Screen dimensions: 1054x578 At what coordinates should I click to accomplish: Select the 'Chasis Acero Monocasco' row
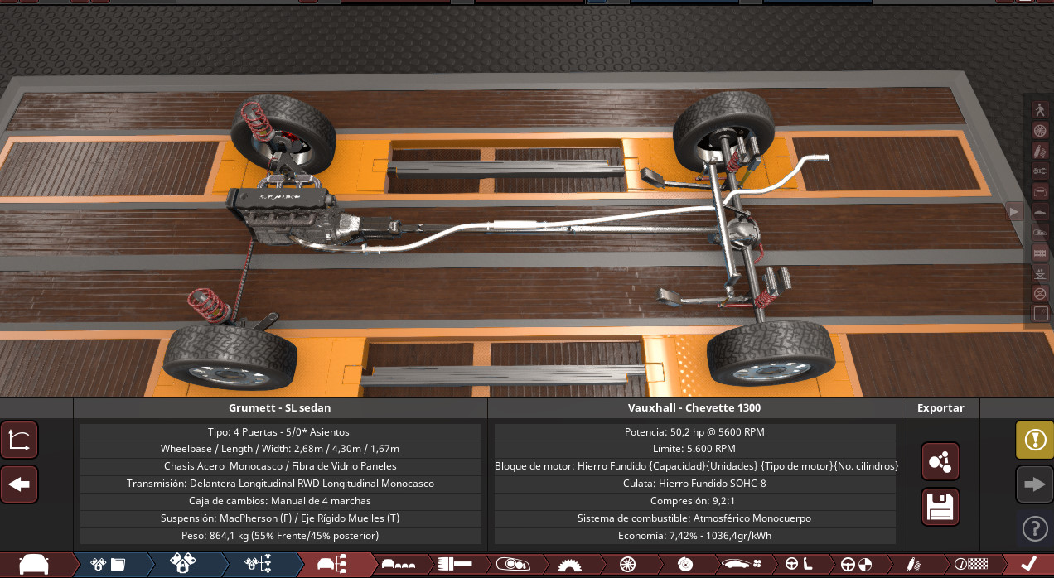pos(280,466)
